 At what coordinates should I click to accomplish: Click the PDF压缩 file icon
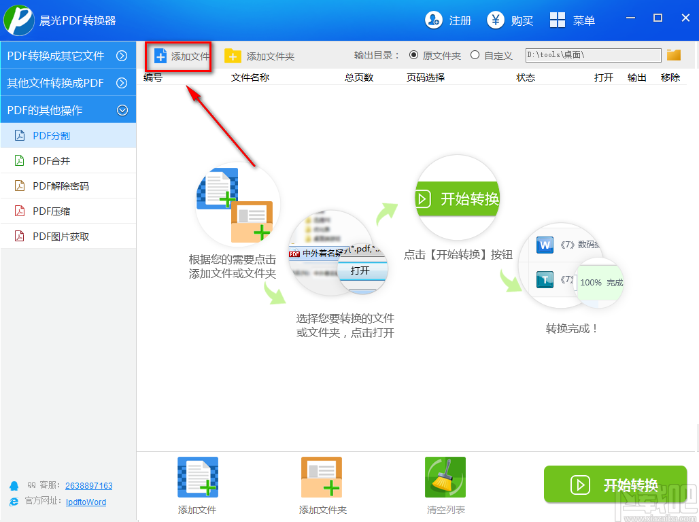tap(20, 211)
